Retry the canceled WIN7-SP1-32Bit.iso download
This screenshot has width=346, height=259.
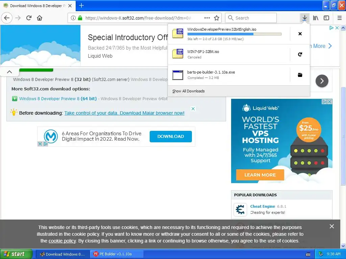pyautogui.click(x=300, y=54)
